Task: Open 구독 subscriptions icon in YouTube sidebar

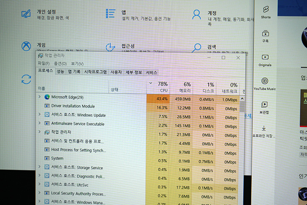Action: pos(265,33)
